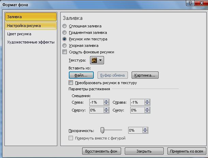Enable Скрыть фоновые рисунки checkbox
The width and height of the screenshot is (208, 158).
64,52
